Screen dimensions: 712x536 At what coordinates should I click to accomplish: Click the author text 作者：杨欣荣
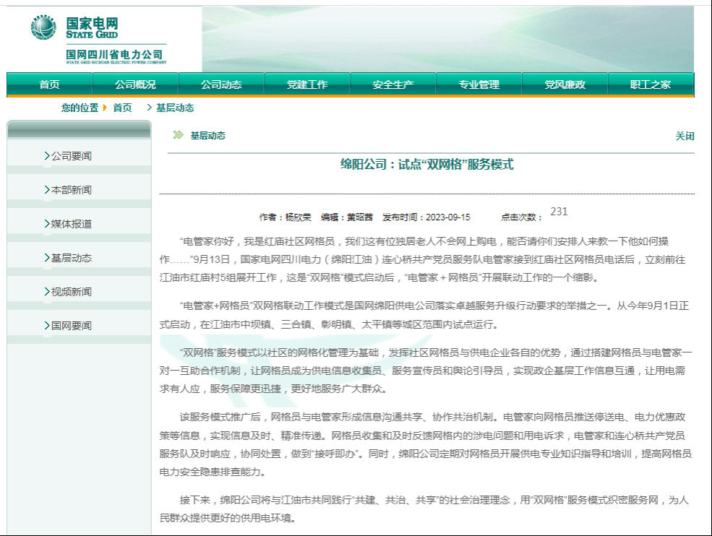tap(286, 217)
